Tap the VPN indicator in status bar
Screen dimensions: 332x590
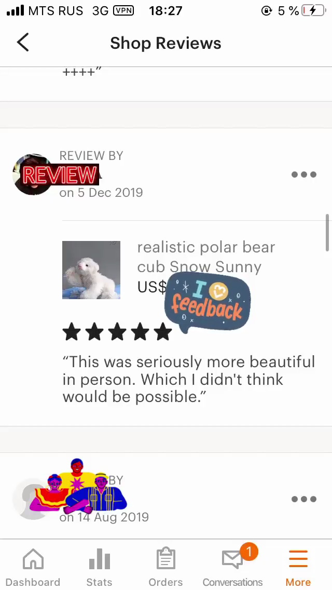(x=123, y=10)
